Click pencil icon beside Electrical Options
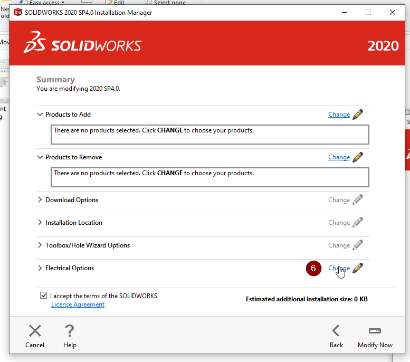410x362 pixels. tap(358, 268)
